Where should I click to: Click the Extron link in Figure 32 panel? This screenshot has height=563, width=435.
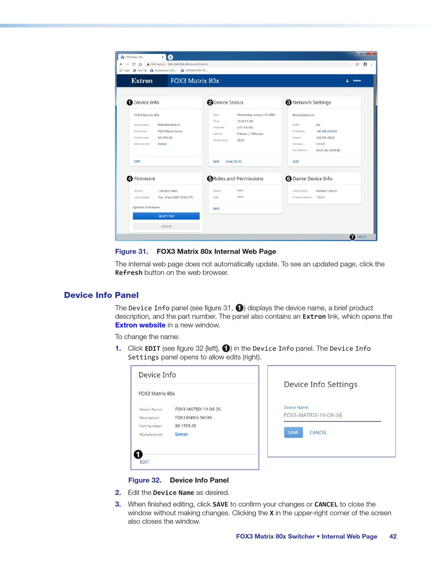pos(181,434)
